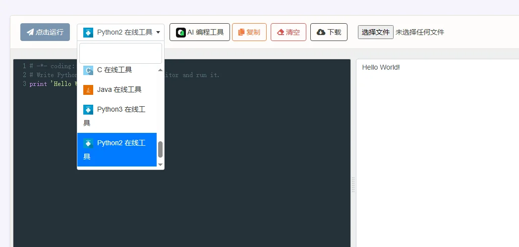Click the dropdown list scrollbar thumb

coord(161,150)
